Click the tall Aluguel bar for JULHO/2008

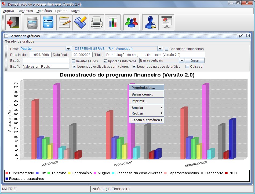tap(56, 121)
